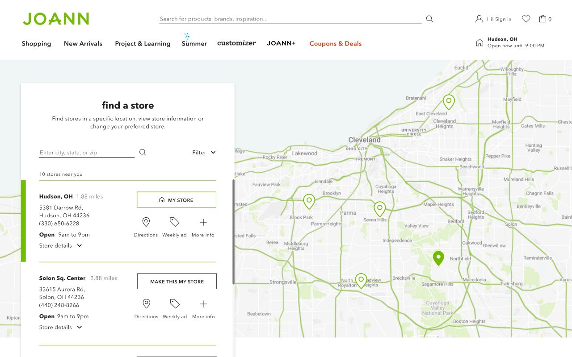The image size is (572, 357).
Task: Focus the Enter city, state, or zip field
Action: [x=87, y=153]
